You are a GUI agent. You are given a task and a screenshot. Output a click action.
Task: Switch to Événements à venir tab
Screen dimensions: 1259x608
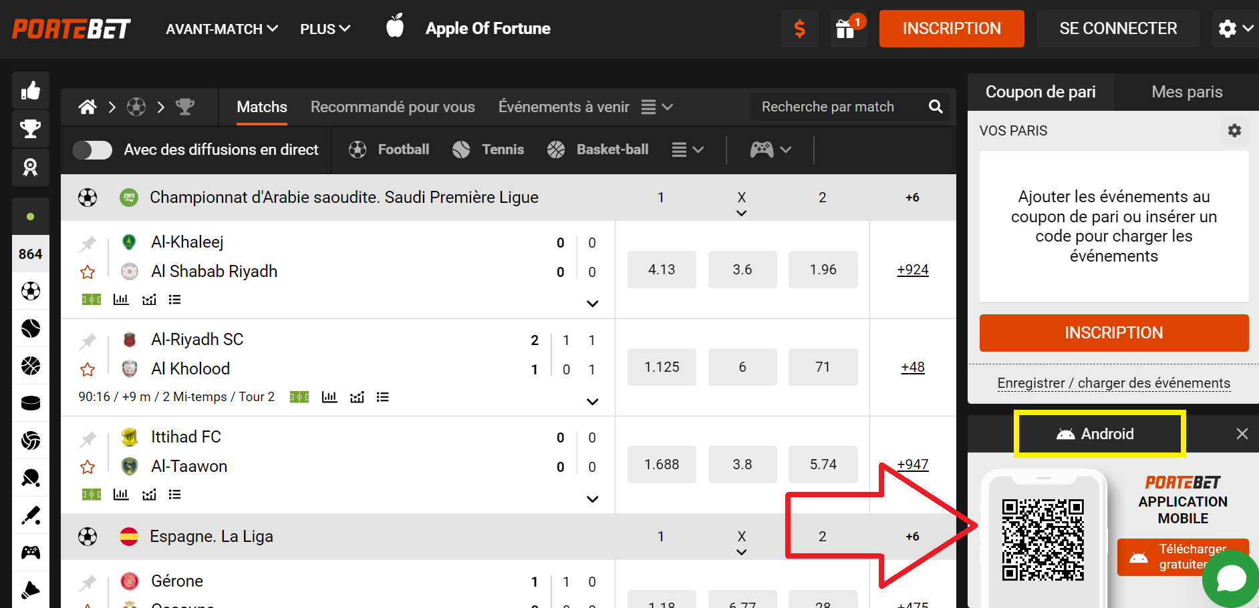(x=564, y=107)
